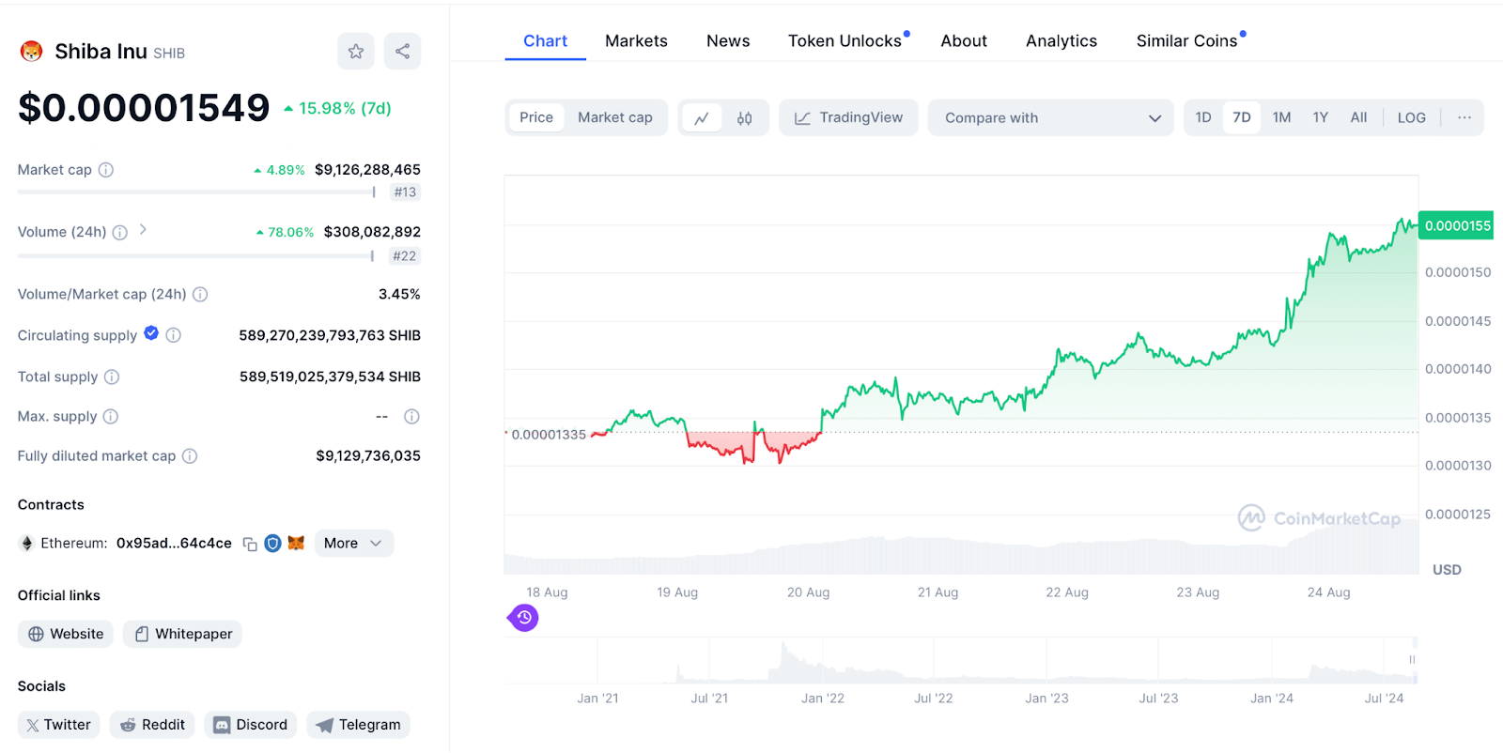Set chart range to 7D
1503x753 pixels.
(1242, 117)
